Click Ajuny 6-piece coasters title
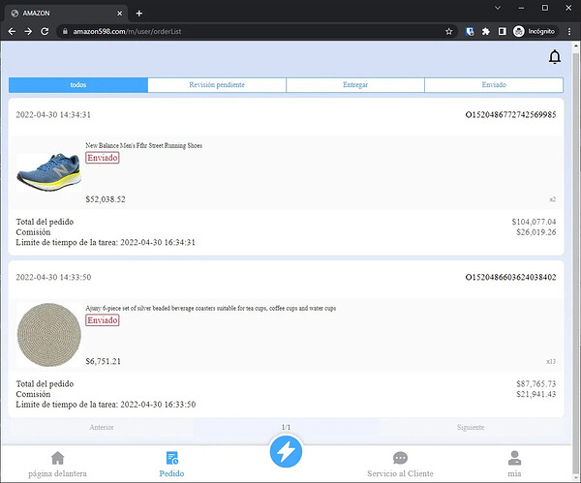This screenshot has height=483, width=581. pyautogui.click(x=211, y=308)
